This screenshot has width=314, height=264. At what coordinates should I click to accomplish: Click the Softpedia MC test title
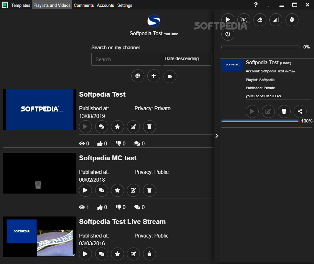[x=108, y=158]
